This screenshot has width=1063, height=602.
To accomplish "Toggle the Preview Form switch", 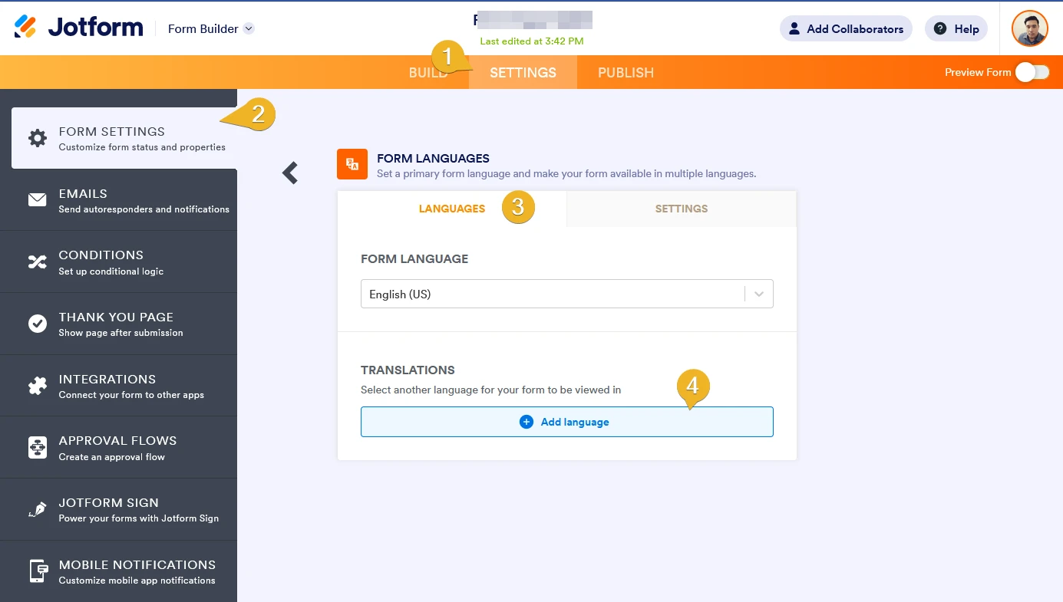I will (1032, 71).
